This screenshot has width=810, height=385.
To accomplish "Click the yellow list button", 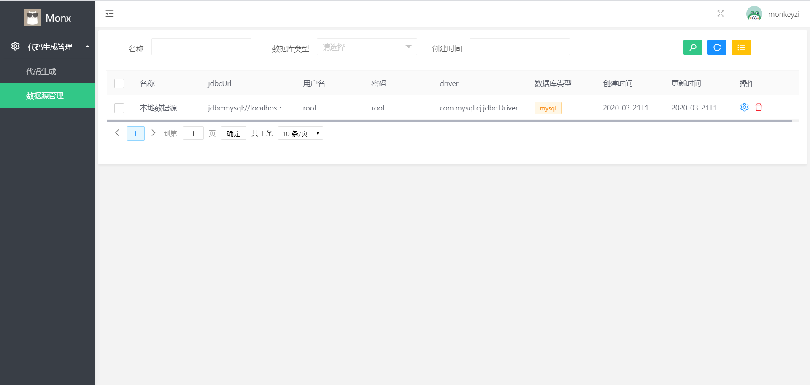I will tap(741, 48).
